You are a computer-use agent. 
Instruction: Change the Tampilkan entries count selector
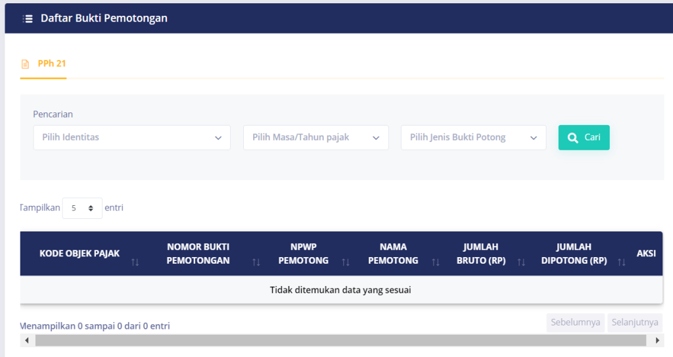tap(82, 208)
